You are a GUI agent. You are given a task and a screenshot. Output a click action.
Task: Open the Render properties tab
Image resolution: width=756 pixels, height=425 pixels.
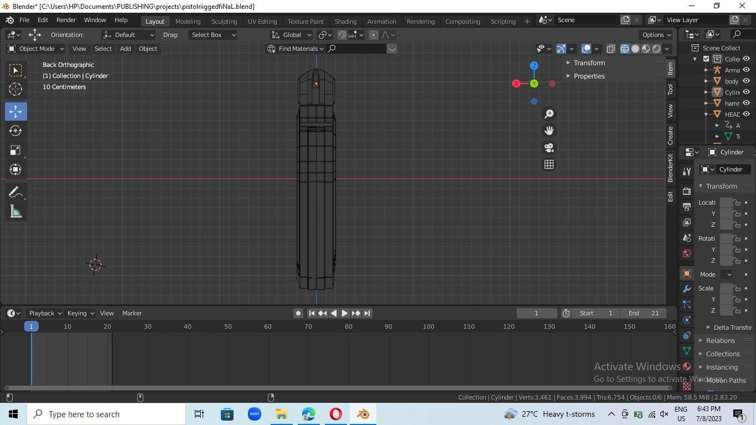[687, 191]
